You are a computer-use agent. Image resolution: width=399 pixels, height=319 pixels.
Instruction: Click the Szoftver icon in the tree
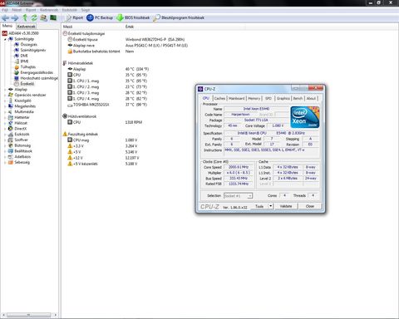11,140
